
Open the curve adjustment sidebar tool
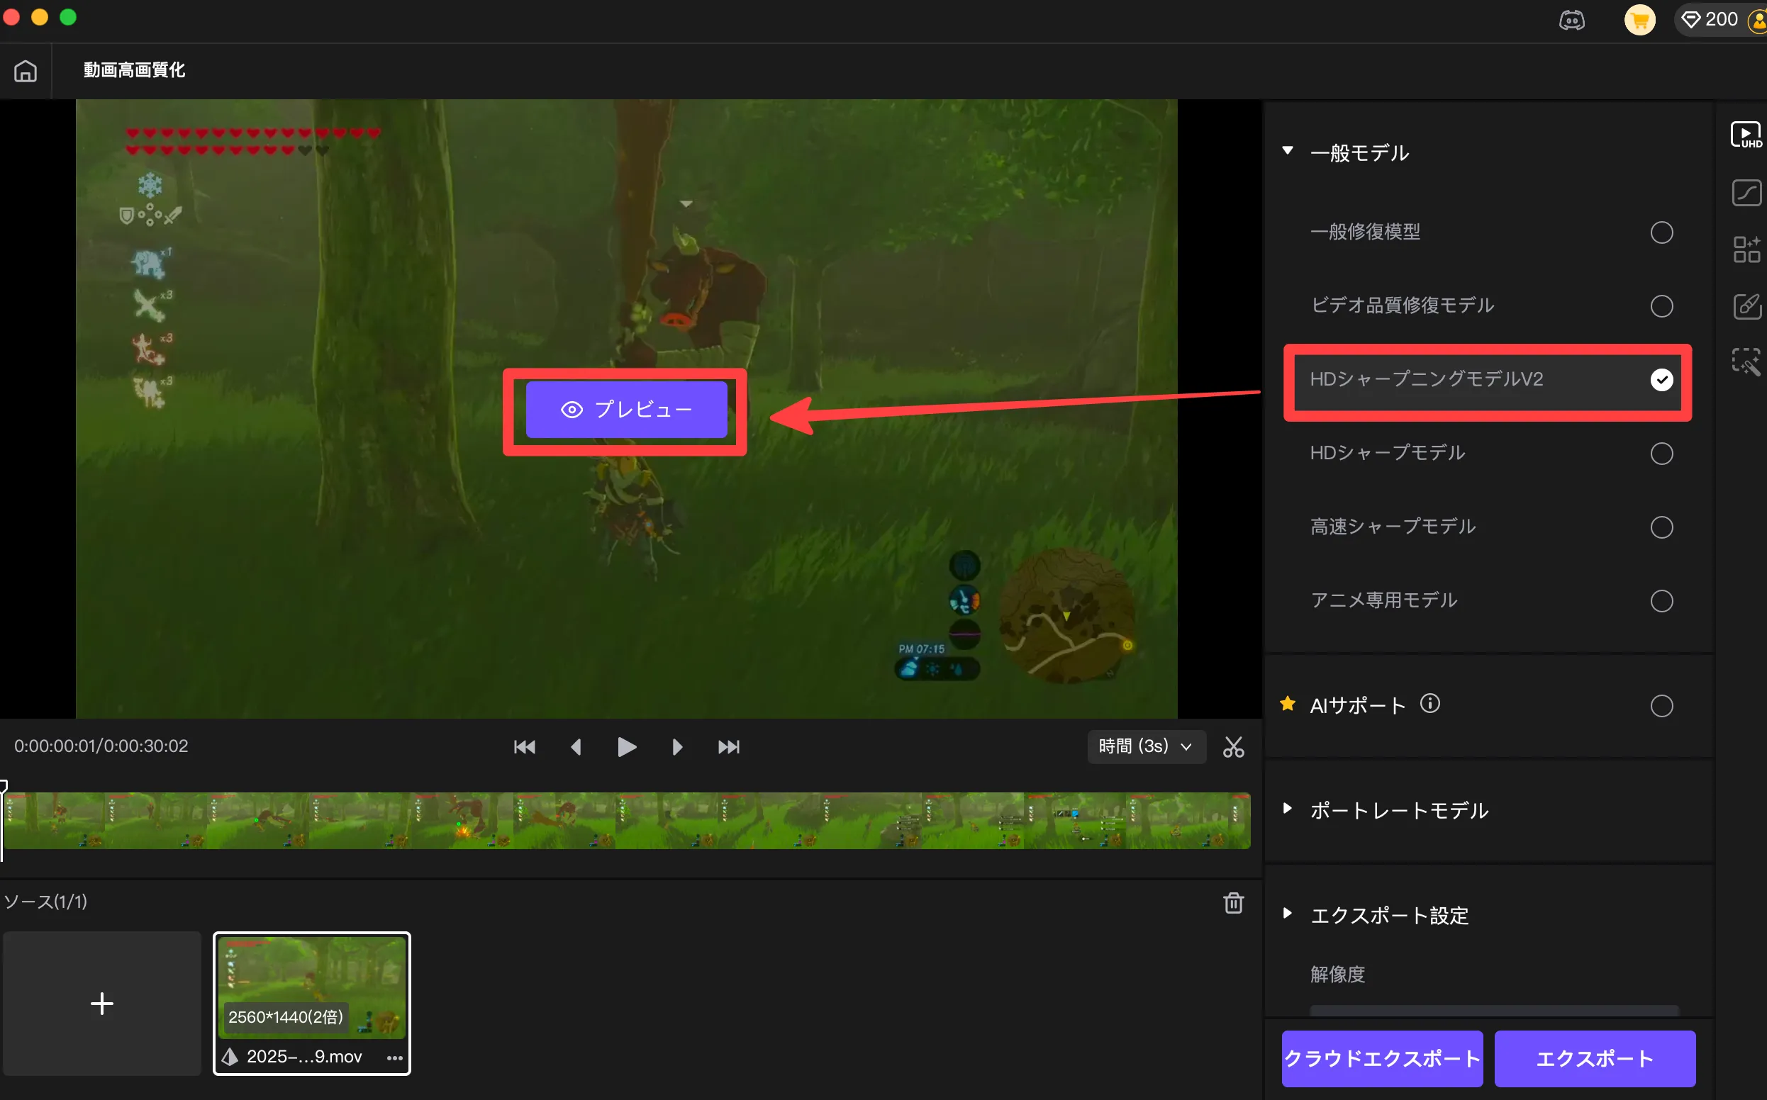pos(1746,193)
